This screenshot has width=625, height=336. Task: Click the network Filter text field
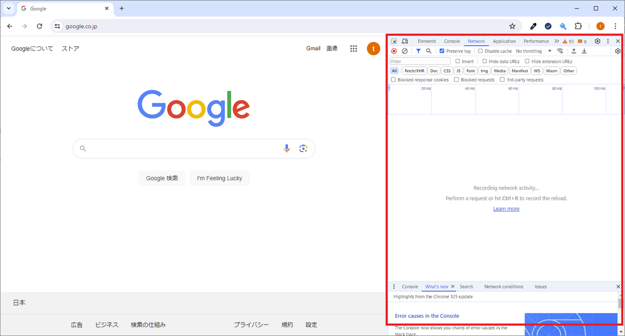click(420, 61)
